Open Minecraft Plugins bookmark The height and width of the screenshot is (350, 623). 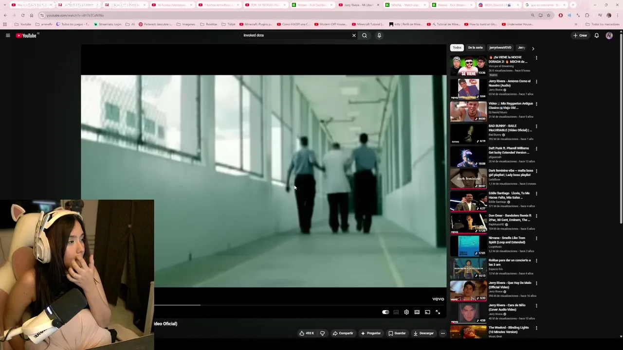pyautogui.click(x=257, y=24)
